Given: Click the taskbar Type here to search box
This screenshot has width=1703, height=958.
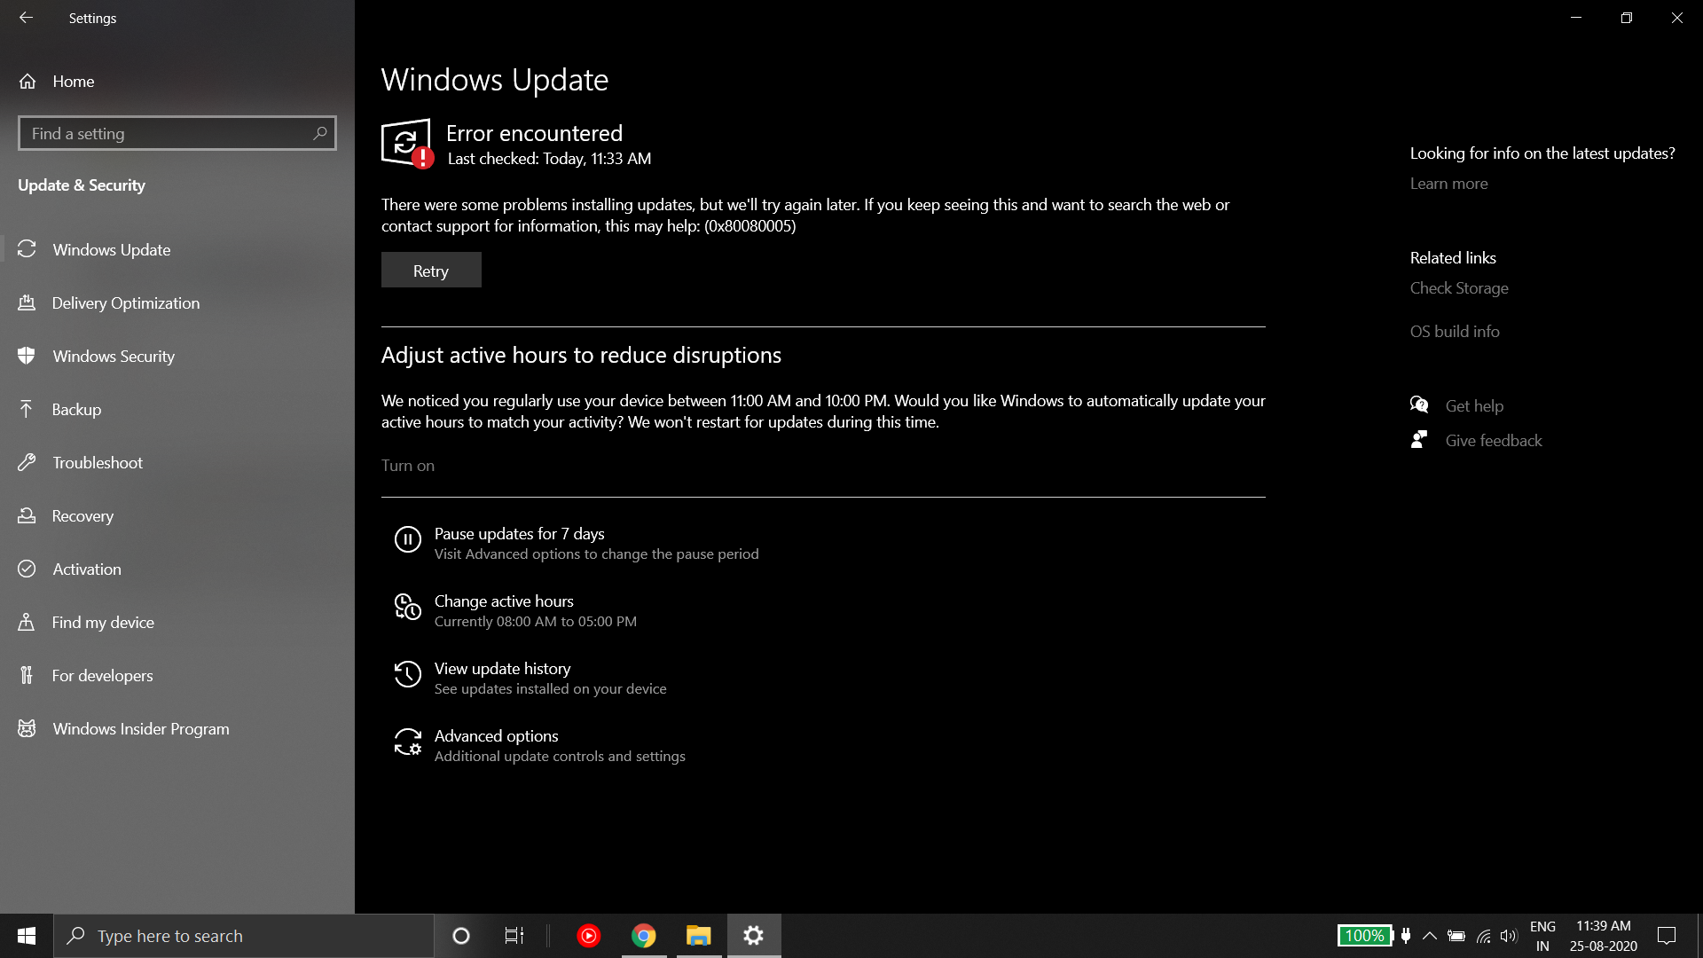Looking at the screenshot, I should tap(244, 936).
